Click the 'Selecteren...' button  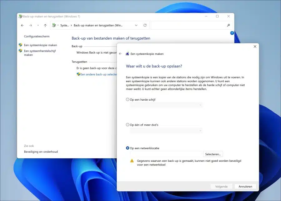(x=213, y=154)
